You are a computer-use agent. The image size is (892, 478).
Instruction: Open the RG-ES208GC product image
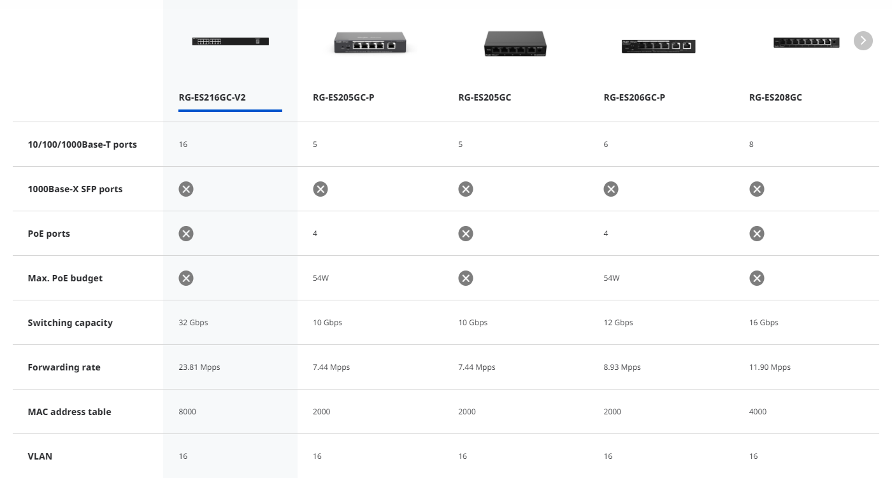[x=806, y=43]
